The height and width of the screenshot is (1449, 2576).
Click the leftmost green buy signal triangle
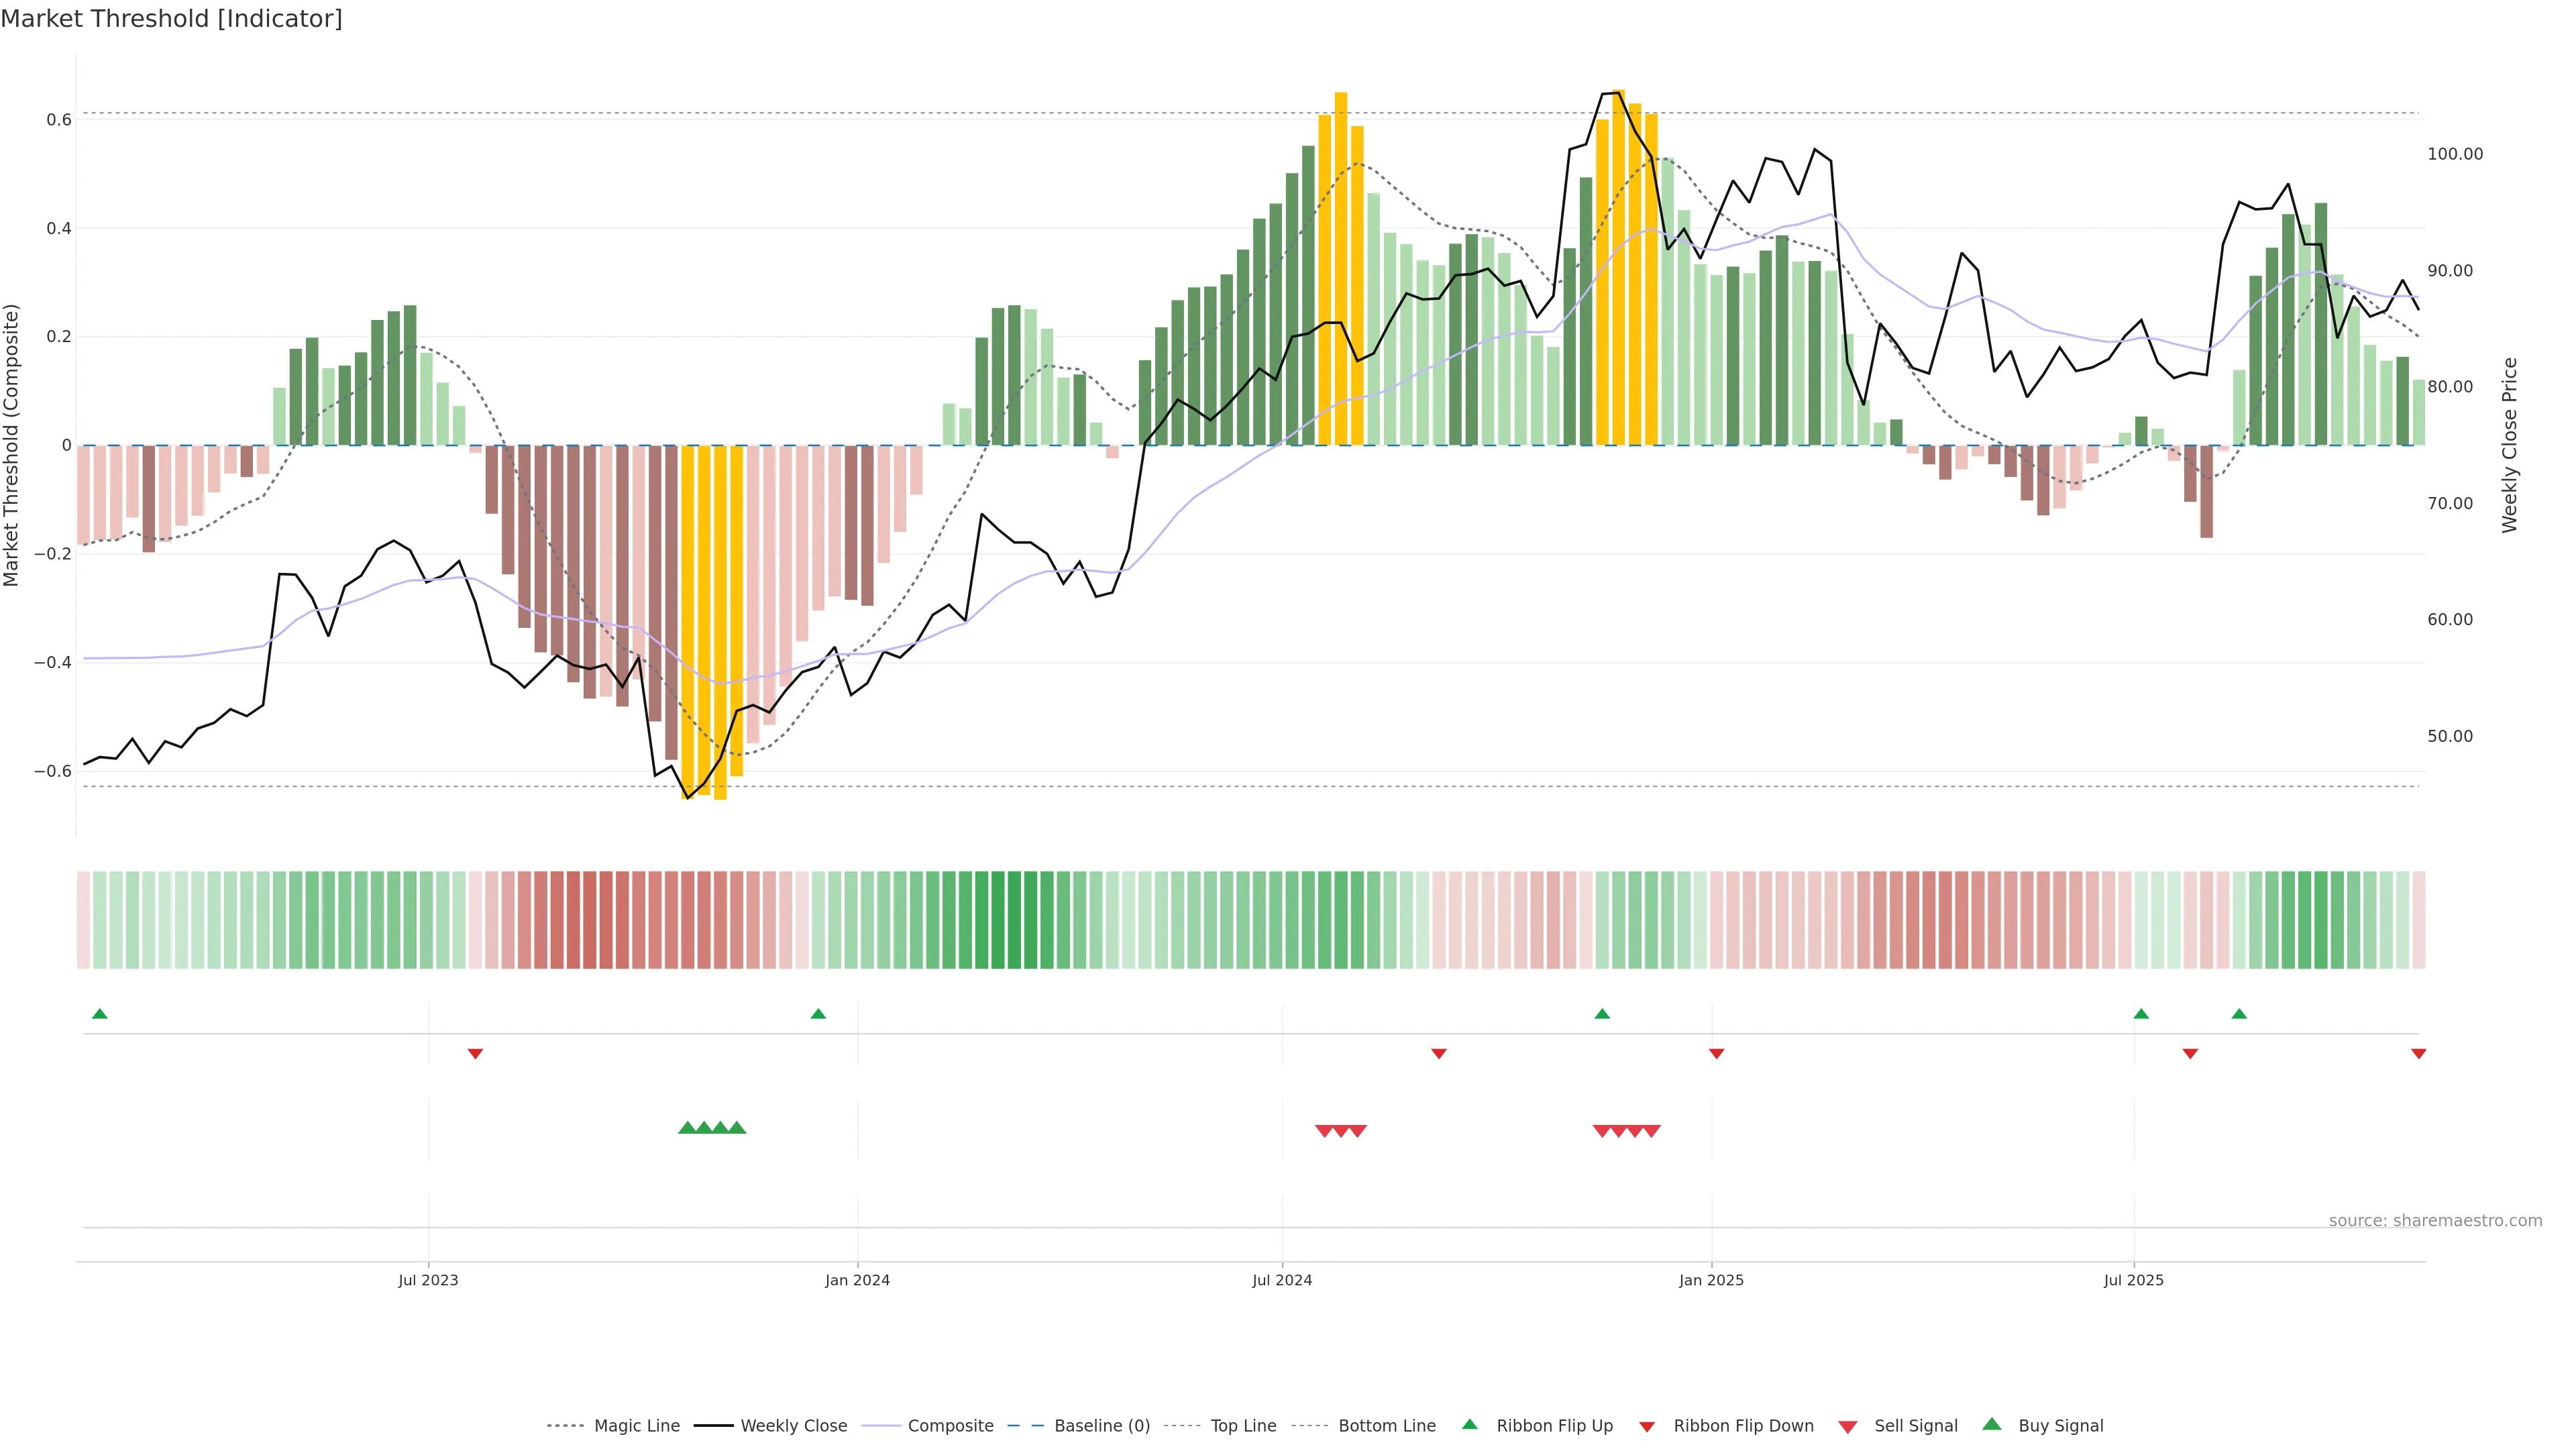(x=687, y=1128)
